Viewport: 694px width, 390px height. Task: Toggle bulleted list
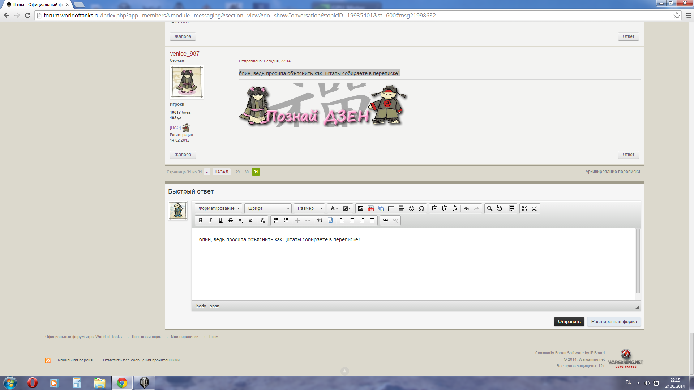click(x=286, y=220)
